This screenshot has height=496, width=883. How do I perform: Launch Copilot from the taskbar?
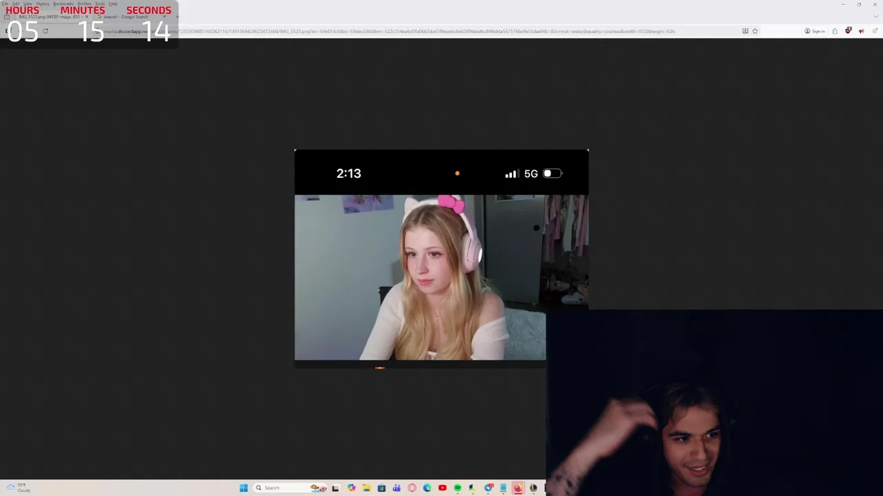351,488
